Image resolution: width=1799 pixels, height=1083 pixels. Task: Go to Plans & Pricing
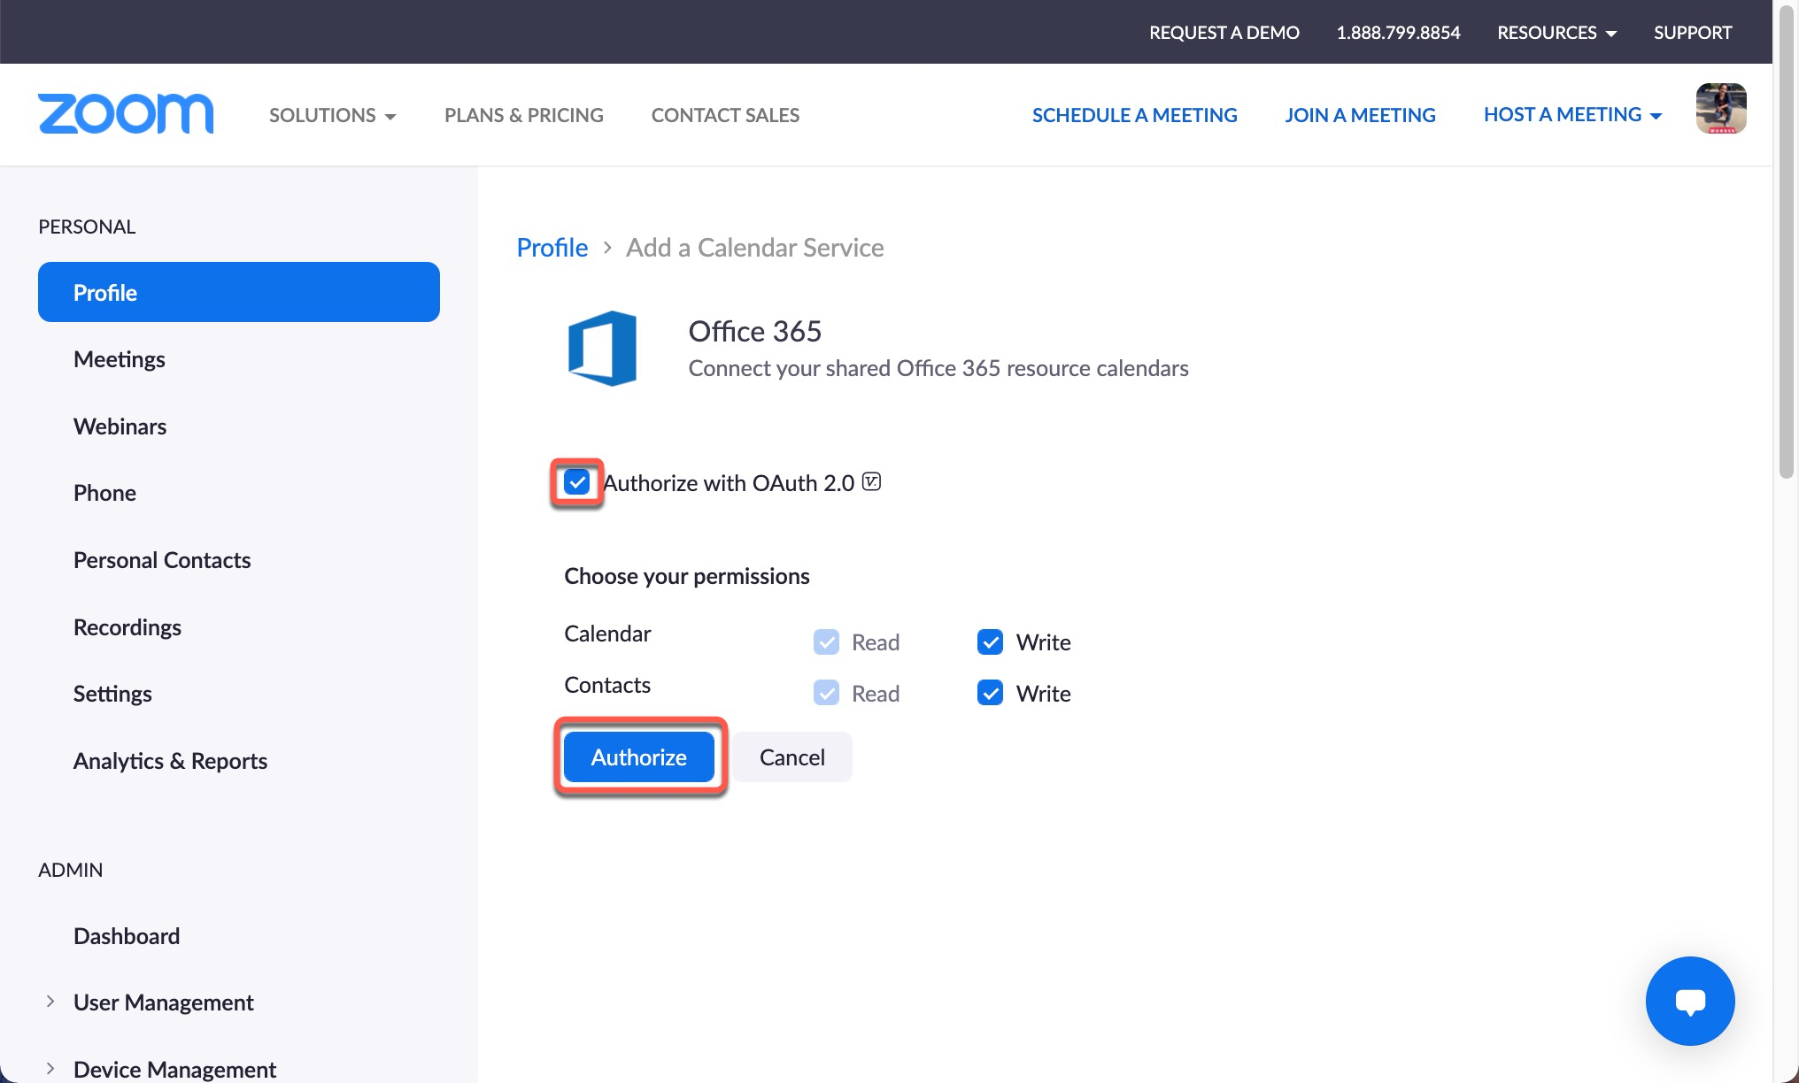point(524,115)
